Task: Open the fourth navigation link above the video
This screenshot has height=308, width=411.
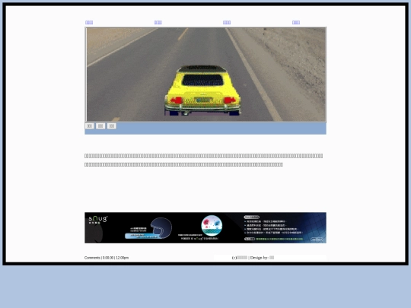Action: (x=296, y=23)
